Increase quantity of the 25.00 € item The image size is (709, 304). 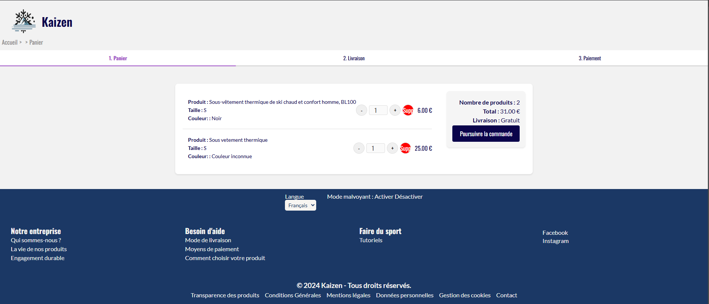tap(392, 148)
